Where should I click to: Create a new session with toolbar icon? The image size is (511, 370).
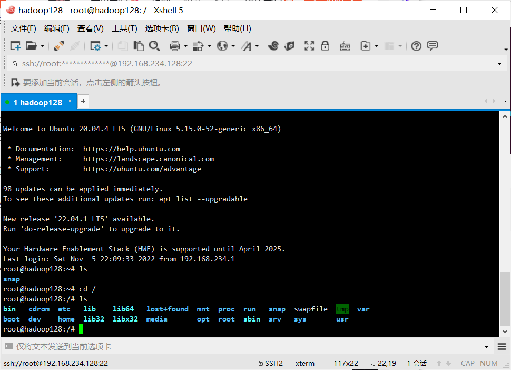(x=15, y=46)
